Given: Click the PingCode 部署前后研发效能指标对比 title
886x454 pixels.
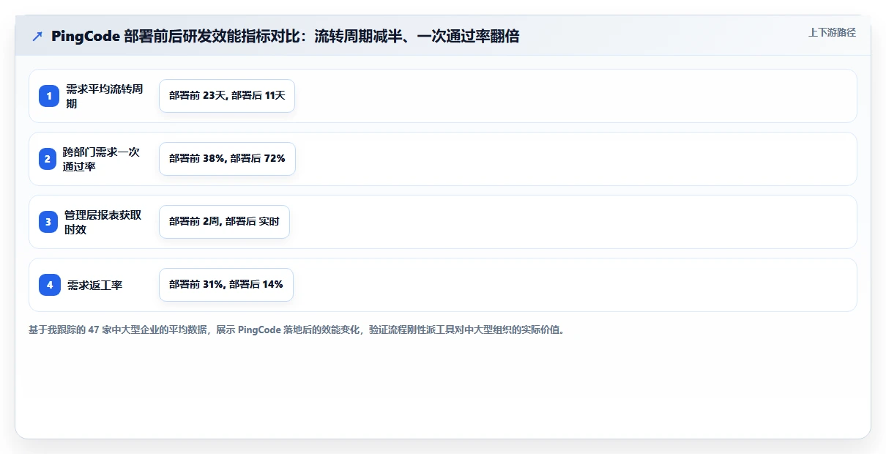Looking at the screenshot, I should click(285, 36).
